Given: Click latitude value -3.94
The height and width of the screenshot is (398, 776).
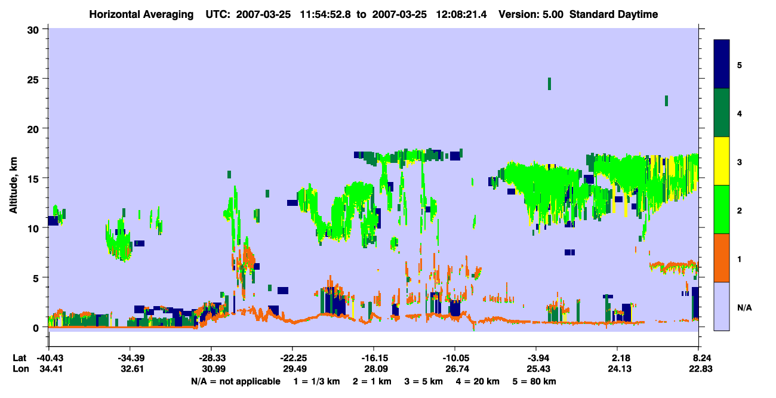Looking at the screenshot, I should [x=536, y=358].
